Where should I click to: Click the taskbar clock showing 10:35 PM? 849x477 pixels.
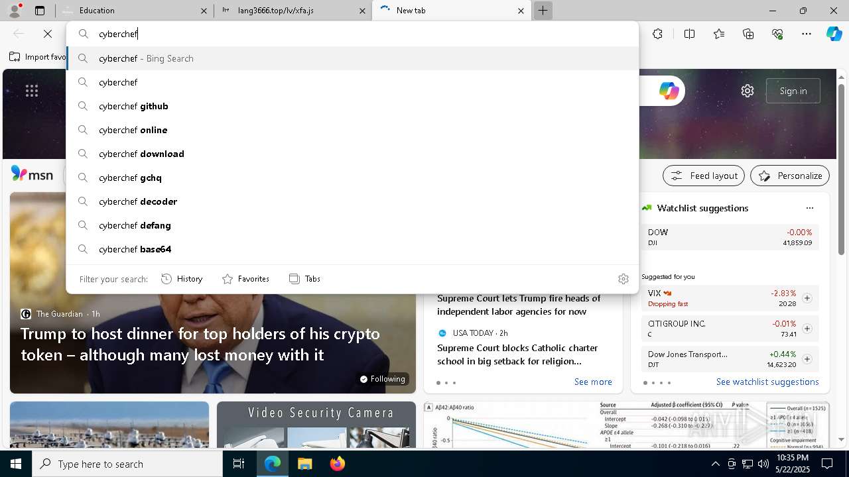click(x=793, y=464)
